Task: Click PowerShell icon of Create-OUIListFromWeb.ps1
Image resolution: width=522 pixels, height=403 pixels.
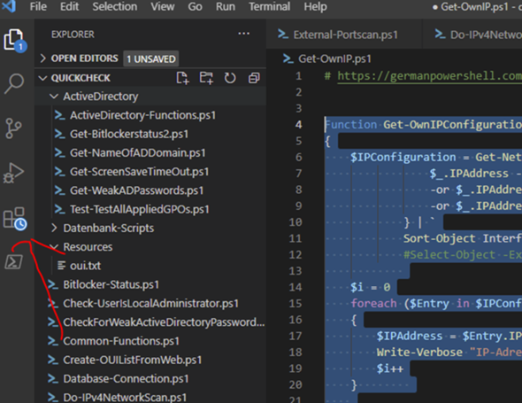Action: click(x=53, y=360)
